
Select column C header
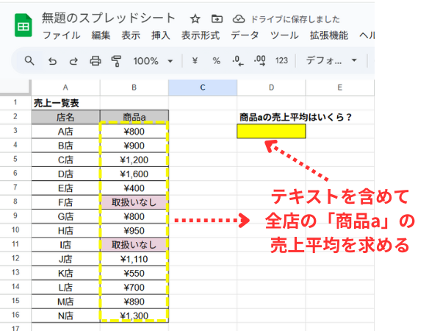coord(203,88)
